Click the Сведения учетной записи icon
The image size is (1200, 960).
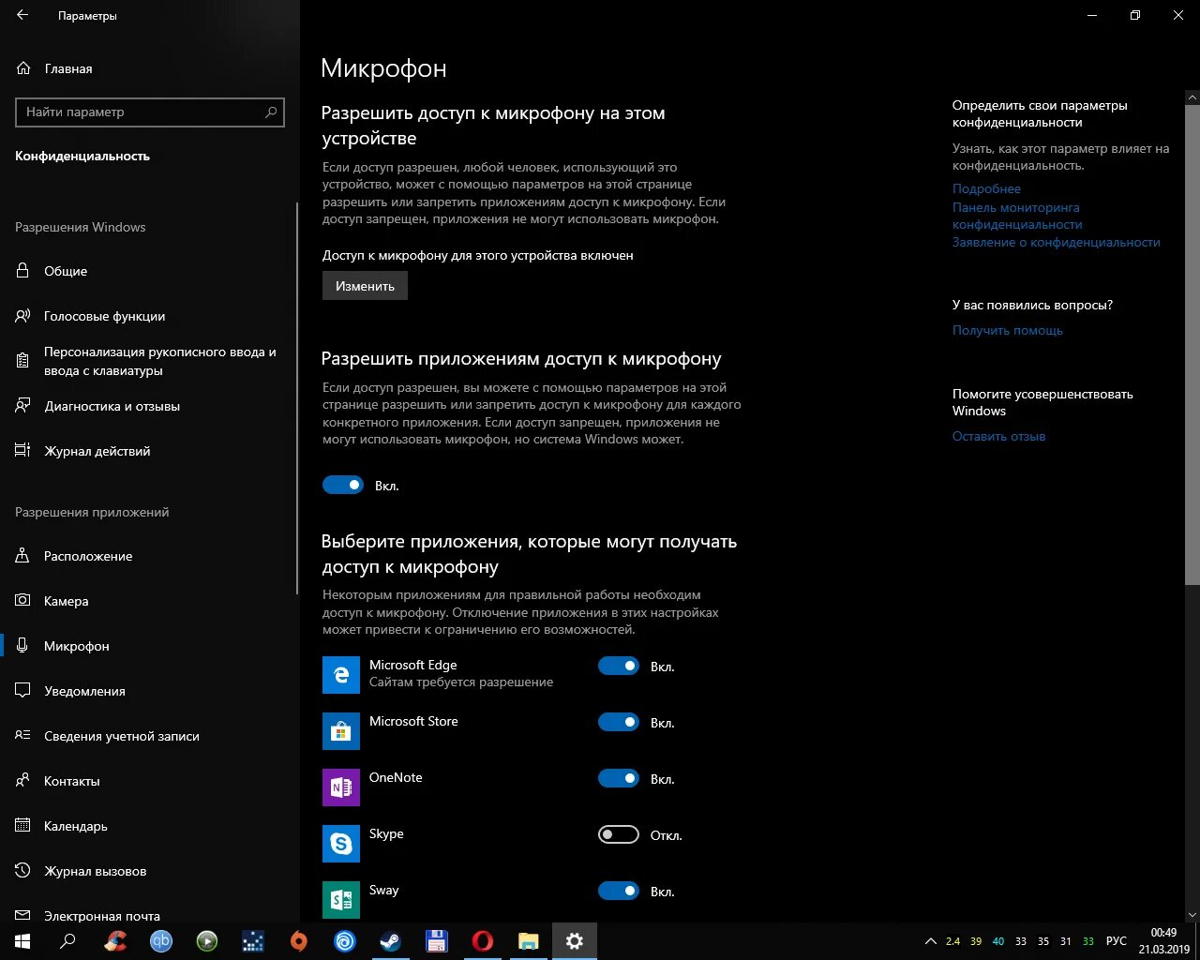(22, 736)
